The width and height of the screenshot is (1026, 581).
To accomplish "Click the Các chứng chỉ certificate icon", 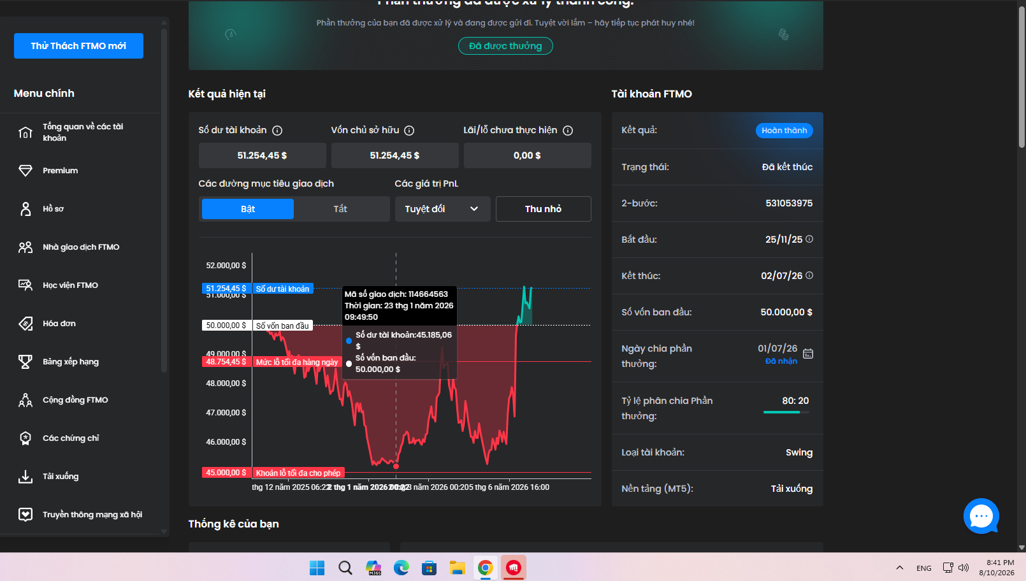I will [x=25, y=438].
